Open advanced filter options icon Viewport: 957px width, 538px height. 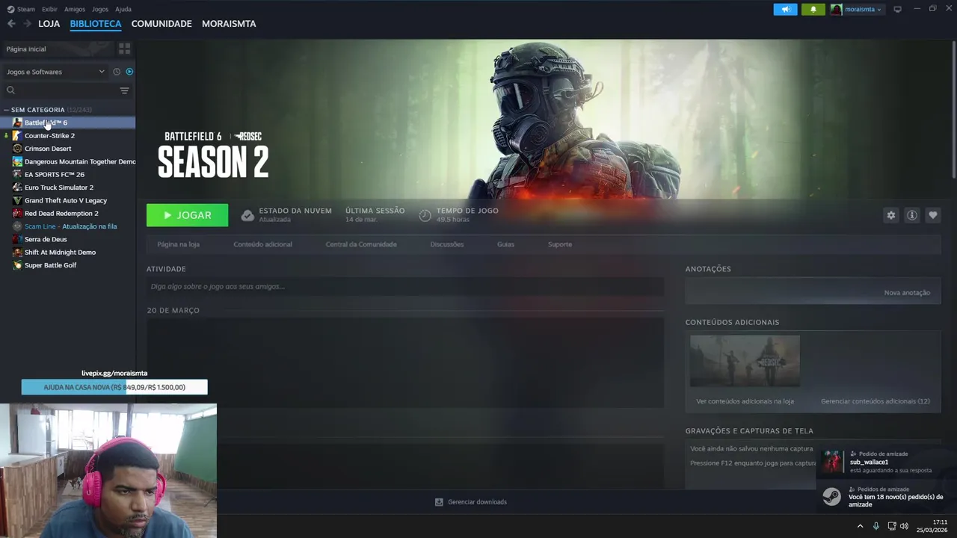click(x=124, y=90)
